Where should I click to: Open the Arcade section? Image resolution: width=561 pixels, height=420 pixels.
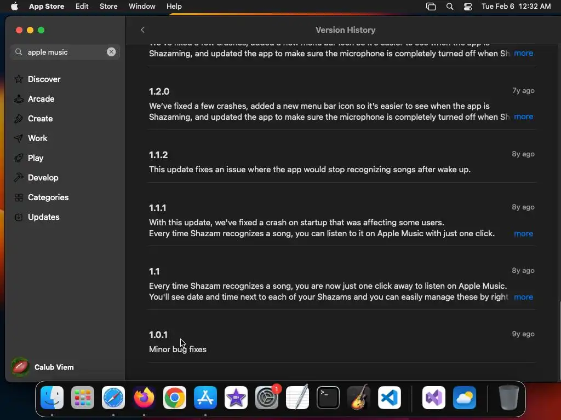pyautogui.click(x=41, y=99)
